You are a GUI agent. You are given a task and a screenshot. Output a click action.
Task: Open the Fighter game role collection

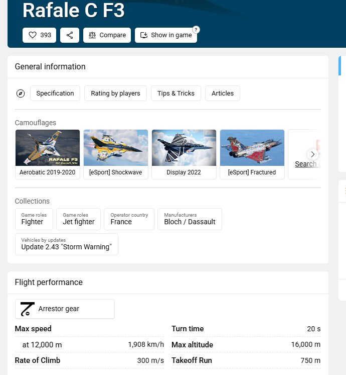coord(34,219)
